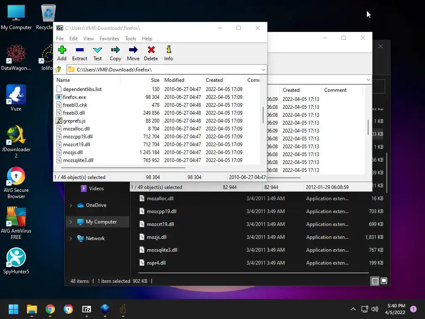The image size is (425, 319).
Task: Open AVG Secure Browser desktop shortcut
Action: pyautogui.click(x=16, y=183)
